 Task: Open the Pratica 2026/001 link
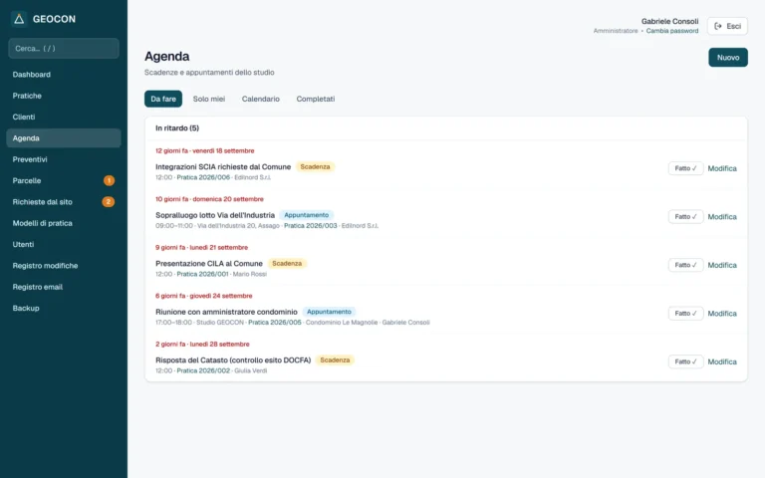pyautogui.click(x=202, y=274)
